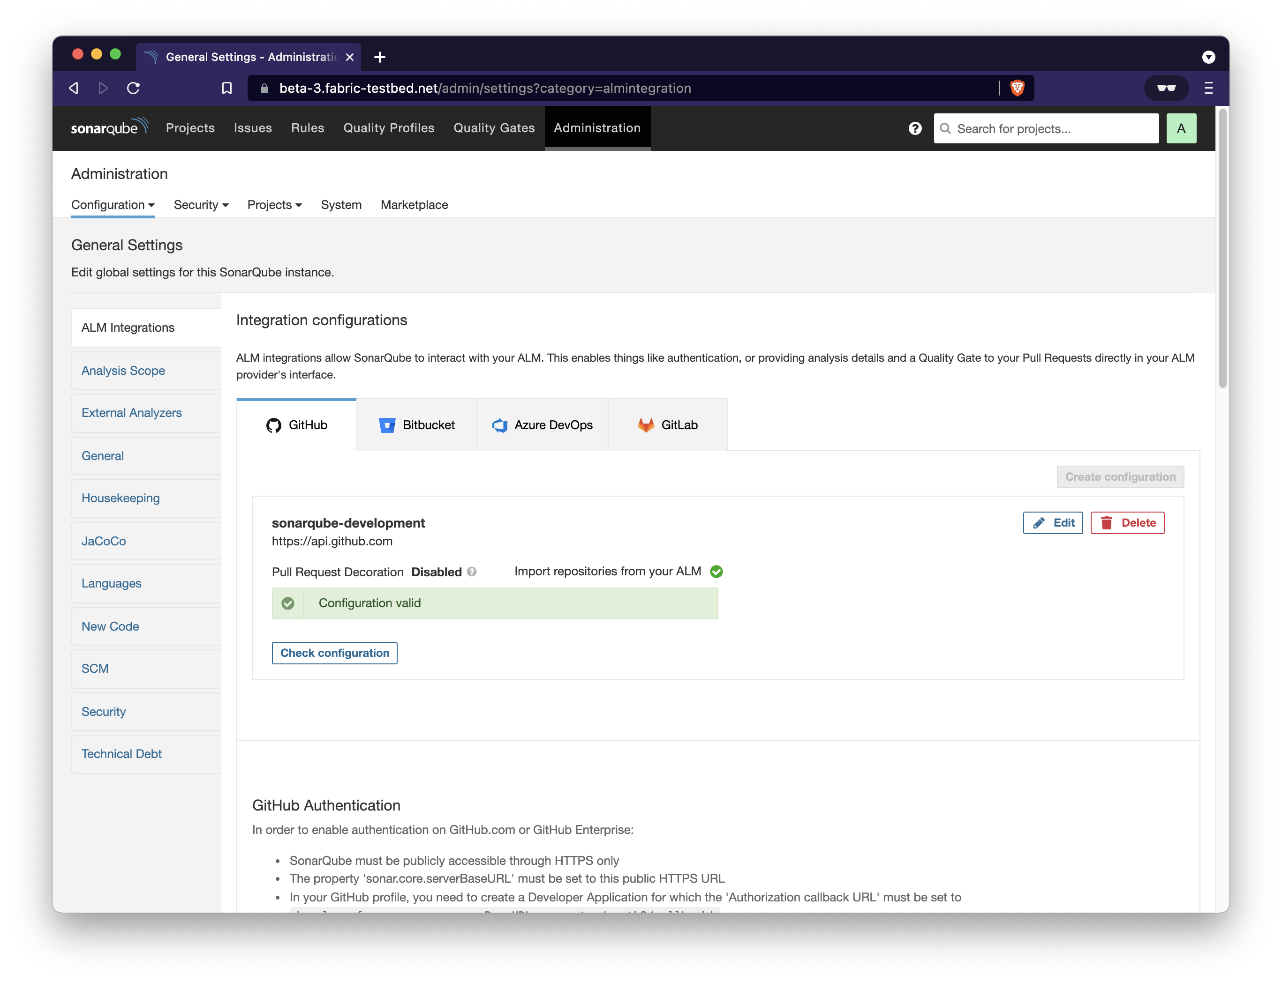
Task: Bookmark this page with bookmark icon
Action: pos(227,88)
